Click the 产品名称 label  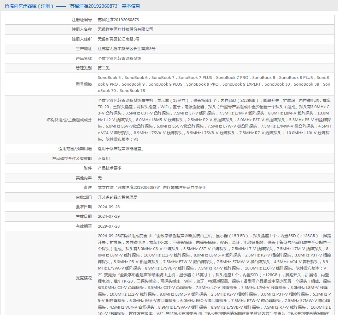pos(84,58)
